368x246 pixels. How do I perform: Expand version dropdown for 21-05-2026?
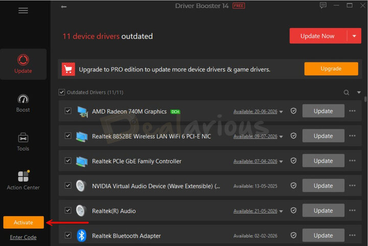pos(281,211)
